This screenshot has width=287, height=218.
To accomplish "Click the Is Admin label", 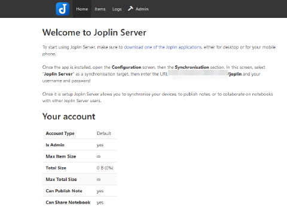I will click(55, 145).
